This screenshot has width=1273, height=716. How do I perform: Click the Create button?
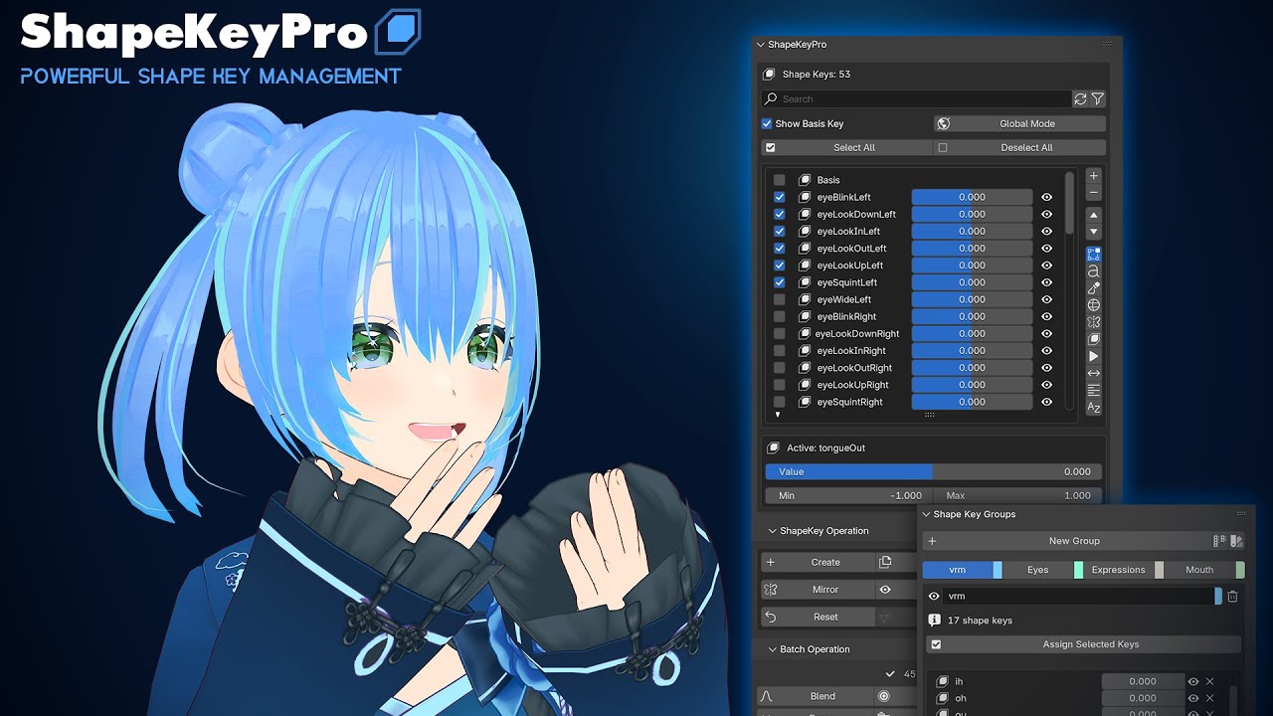(817, 563)
